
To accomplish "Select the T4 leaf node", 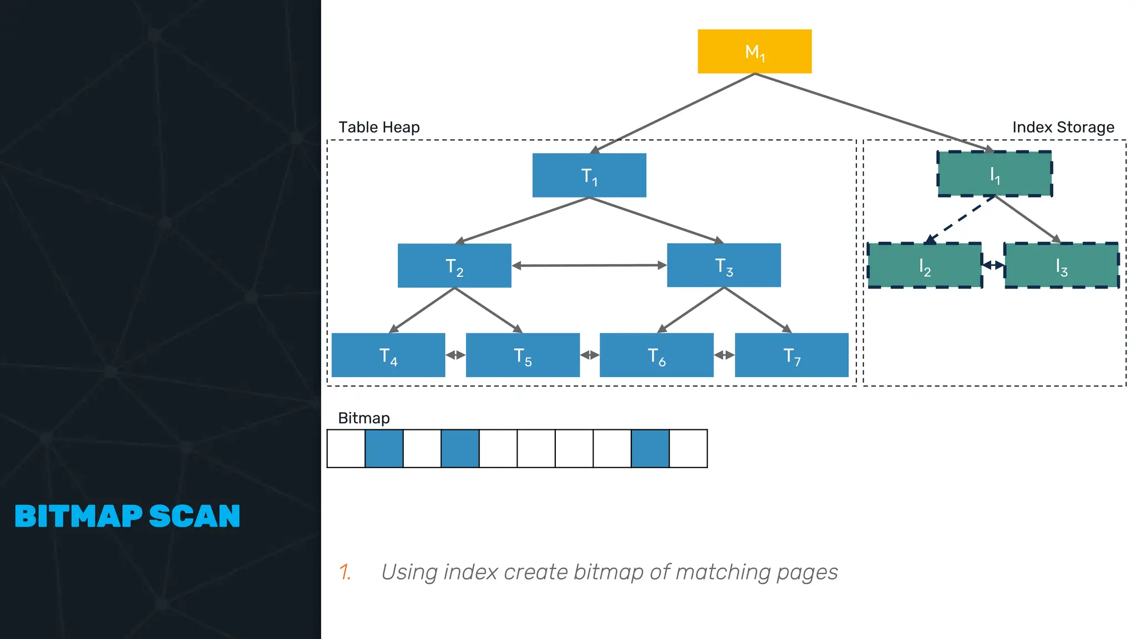I will coord(388,355).
